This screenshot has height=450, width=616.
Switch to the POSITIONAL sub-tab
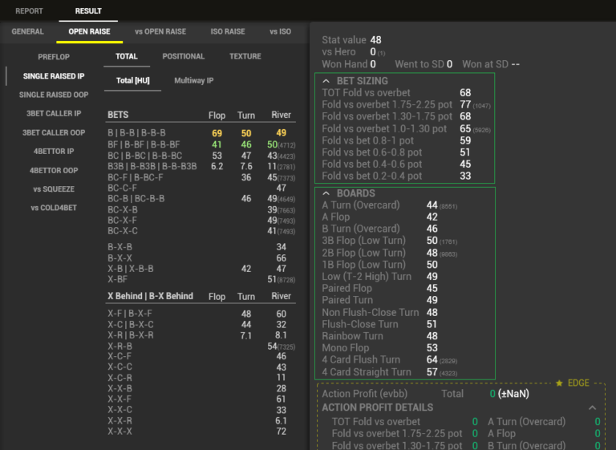pos(184,57)
